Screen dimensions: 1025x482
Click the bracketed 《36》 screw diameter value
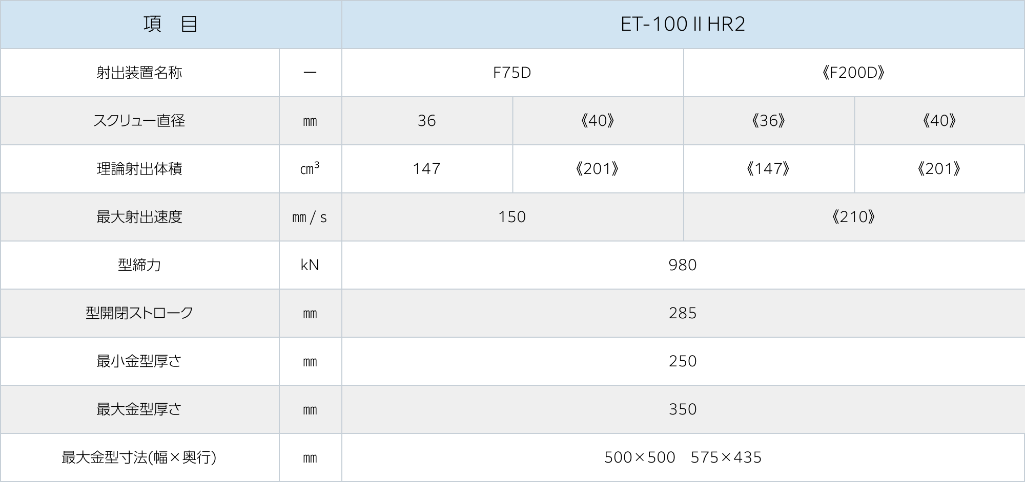coord(768,121)
